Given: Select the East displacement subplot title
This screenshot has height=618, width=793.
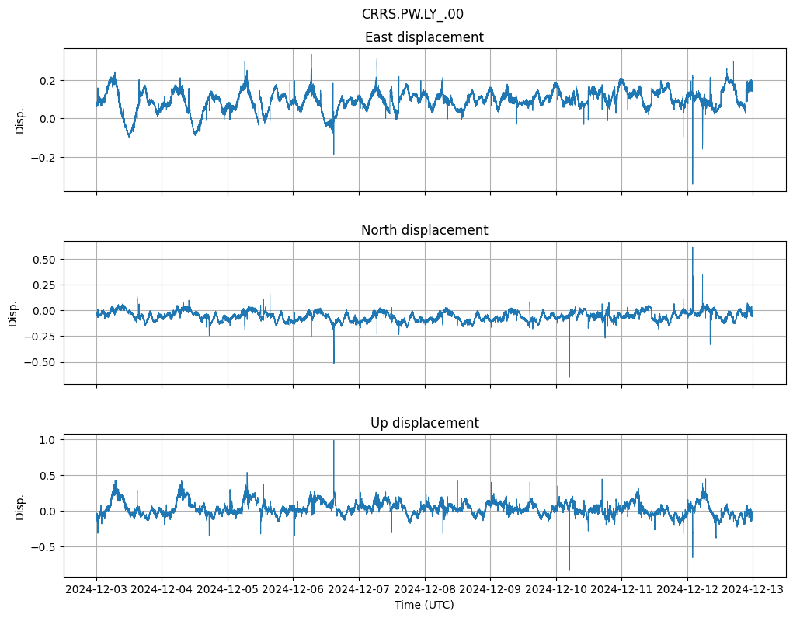Looking at the screenshot, I should pyautogui.click(x=424, y=37).
